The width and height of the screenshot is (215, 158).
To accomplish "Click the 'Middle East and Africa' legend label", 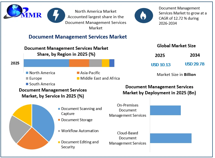I will pos(100,78).
